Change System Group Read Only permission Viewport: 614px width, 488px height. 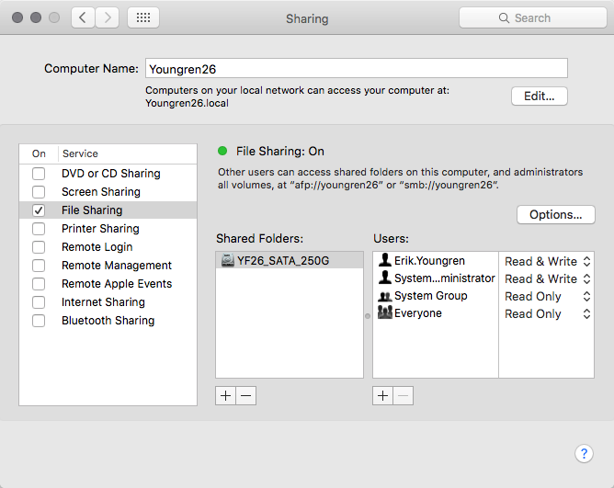pos(547,296)
